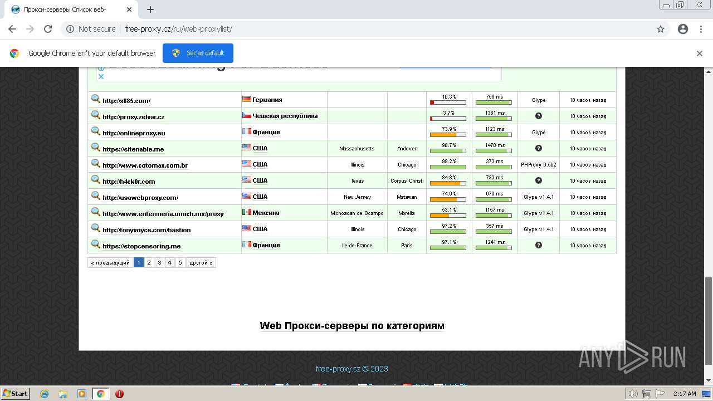
Task: Click the magnifier icon beside http://proxy.zelvar.cz
Action: coord(96,115)
